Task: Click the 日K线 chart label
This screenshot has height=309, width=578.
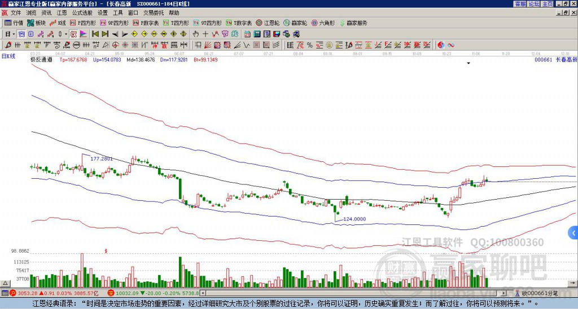Action: pyautogui.click(x=8, y=56)
